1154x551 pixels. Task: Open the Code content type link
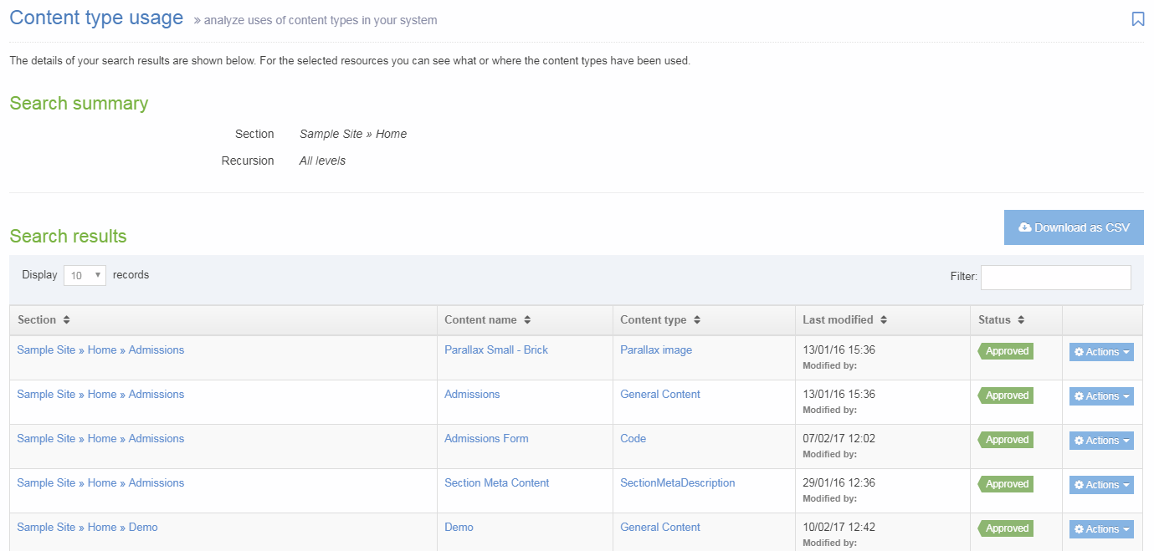(x=633, y=438)
